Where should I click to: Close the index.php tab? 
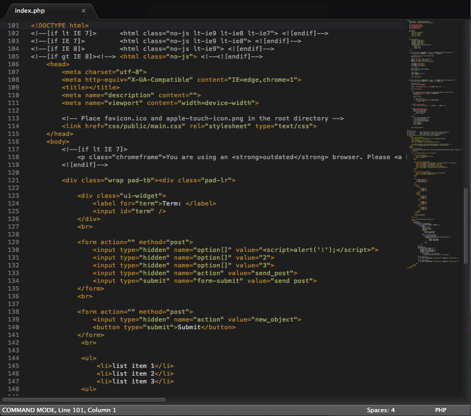coord(83,10)
